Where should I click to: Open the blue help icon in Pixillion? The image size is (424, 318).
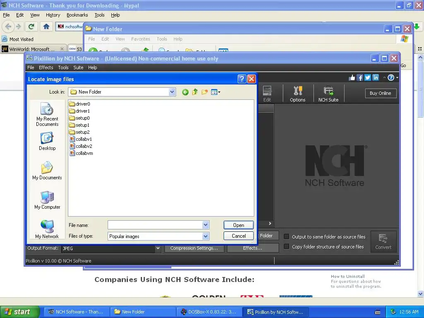(391, 77)
